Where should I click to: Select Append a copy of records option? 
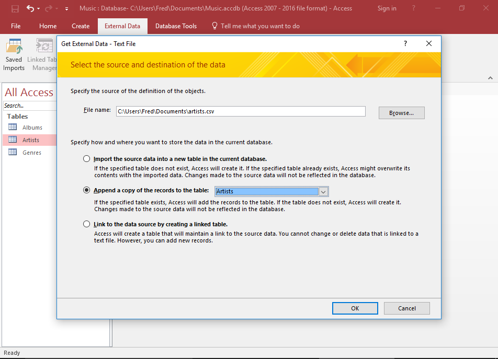86,190
